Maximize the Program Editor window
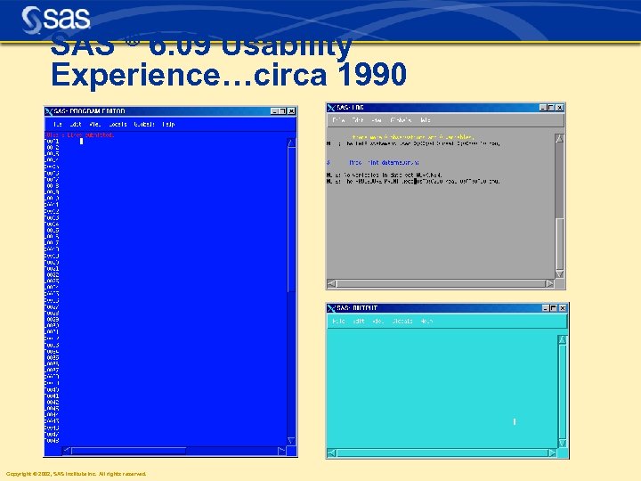Image resolution: width=641 pixels, height=481 pixels. pyautogui.click(x=283, y=111)
